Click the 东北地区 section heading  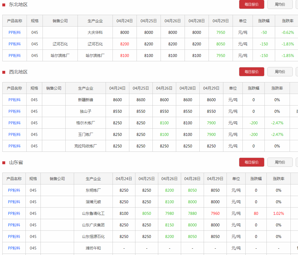(x=18, y=5)
